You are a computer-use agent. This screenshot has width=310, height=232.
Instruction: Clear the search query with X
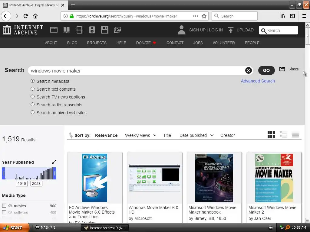click(x=249, y=70)
